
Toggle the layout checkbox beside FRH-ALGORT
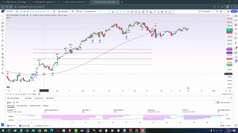pyautogui.click(x=200, y=11)
